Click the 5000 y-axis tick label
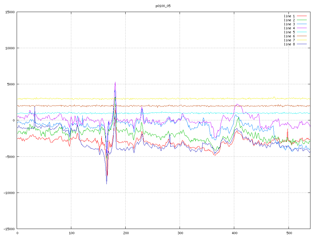Screen dimensions: 316x237 11,84
